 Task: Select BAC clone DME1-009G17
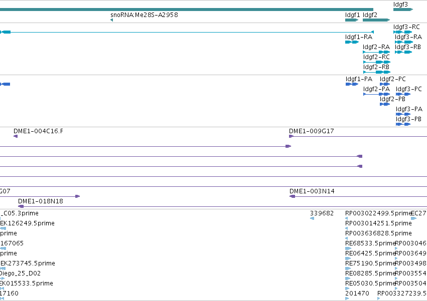[x=358, y=136]
